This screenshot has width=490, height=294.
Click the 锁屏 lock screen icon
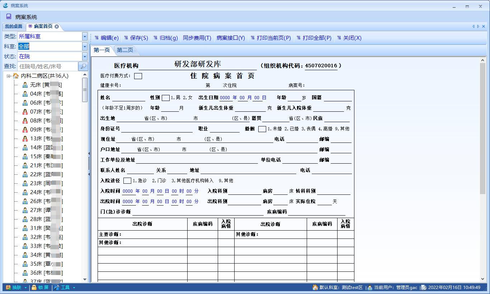tap(34, 288)
